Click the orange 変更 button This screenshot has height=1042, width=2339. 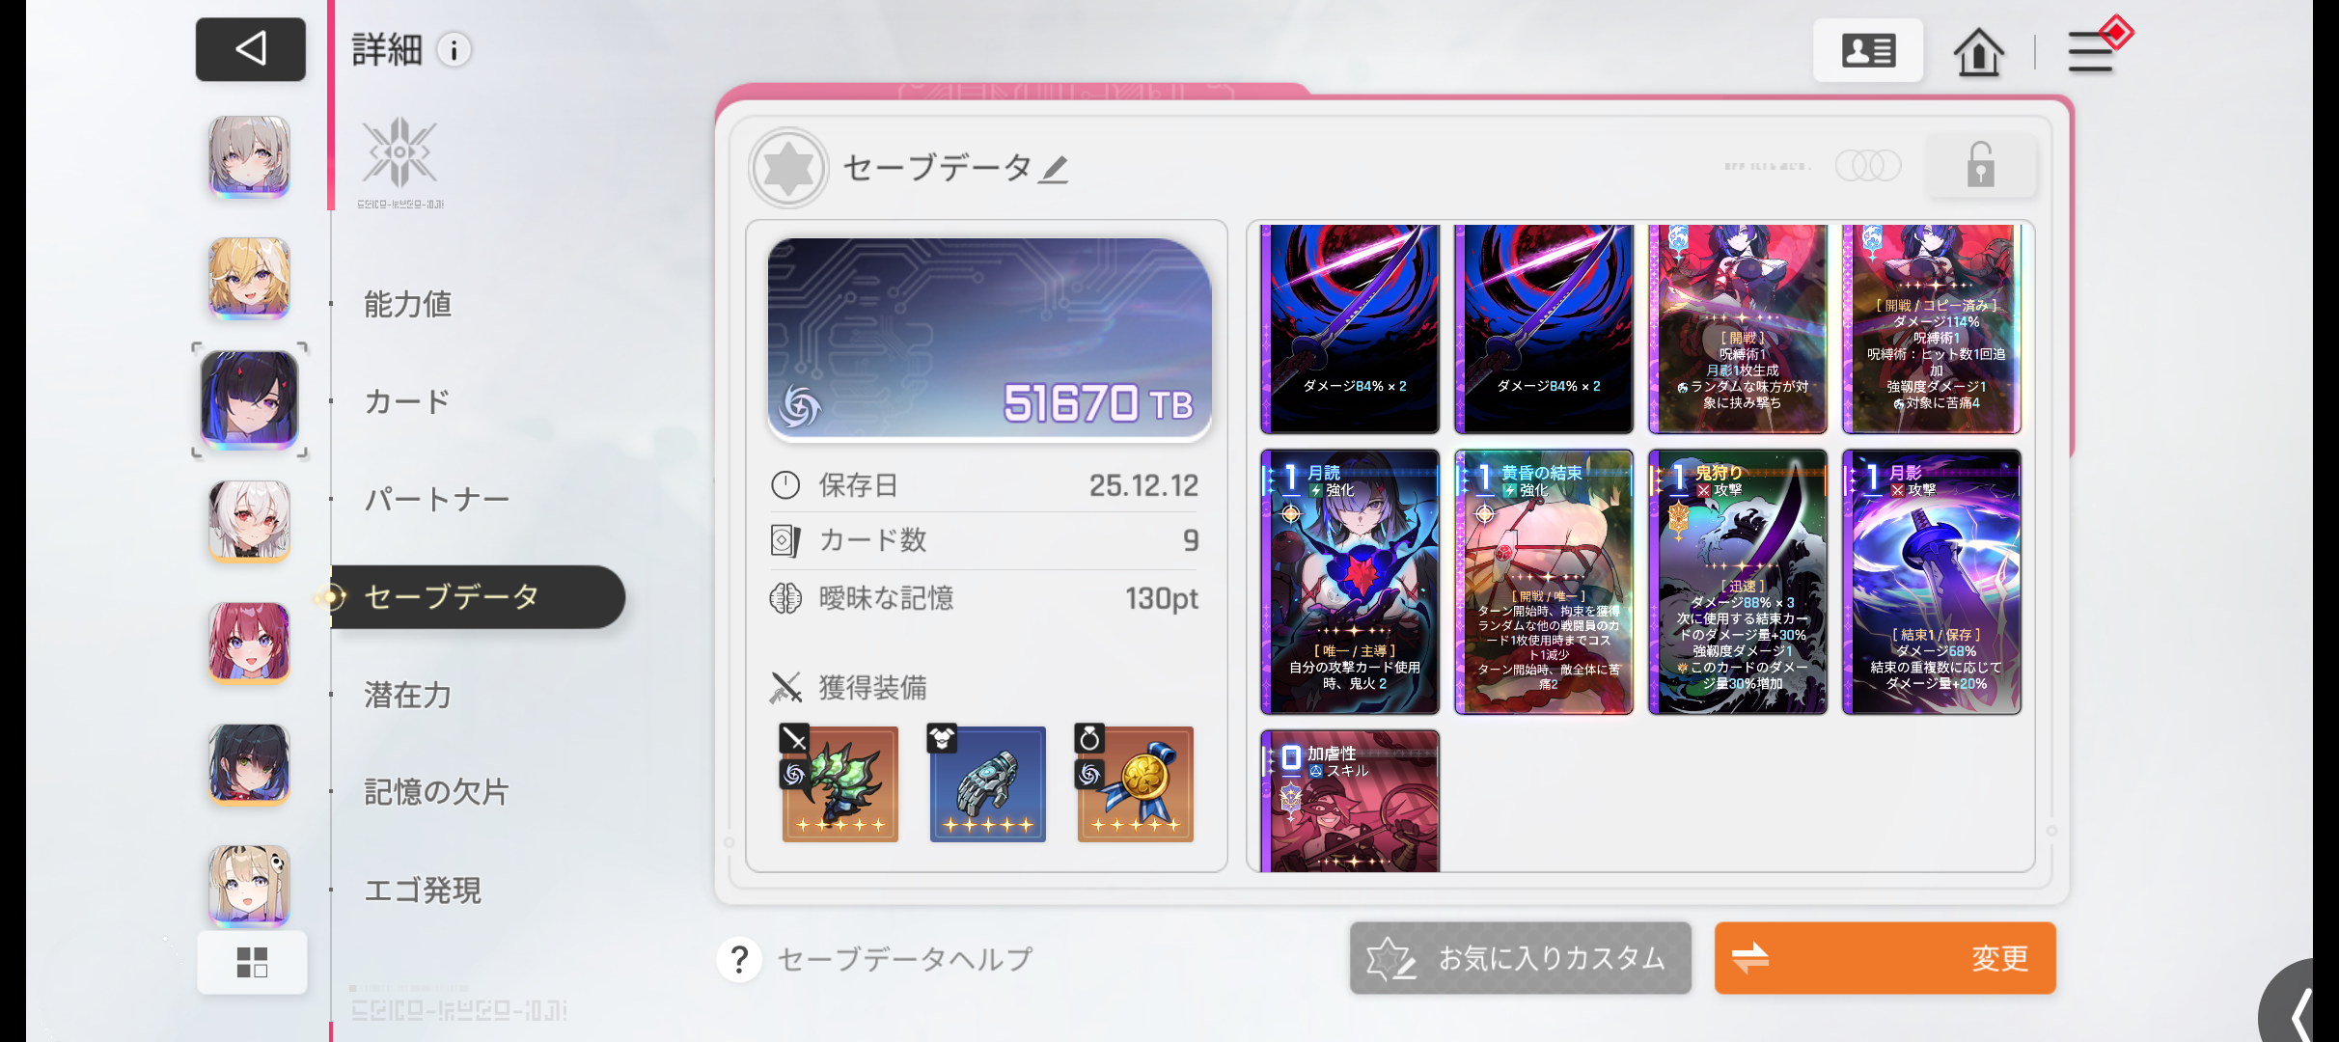point(1885,958)
